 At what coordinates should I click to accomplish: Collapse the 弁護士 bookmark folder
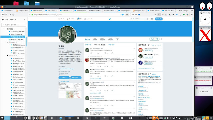pyautogui.click(x=6, y=29)
